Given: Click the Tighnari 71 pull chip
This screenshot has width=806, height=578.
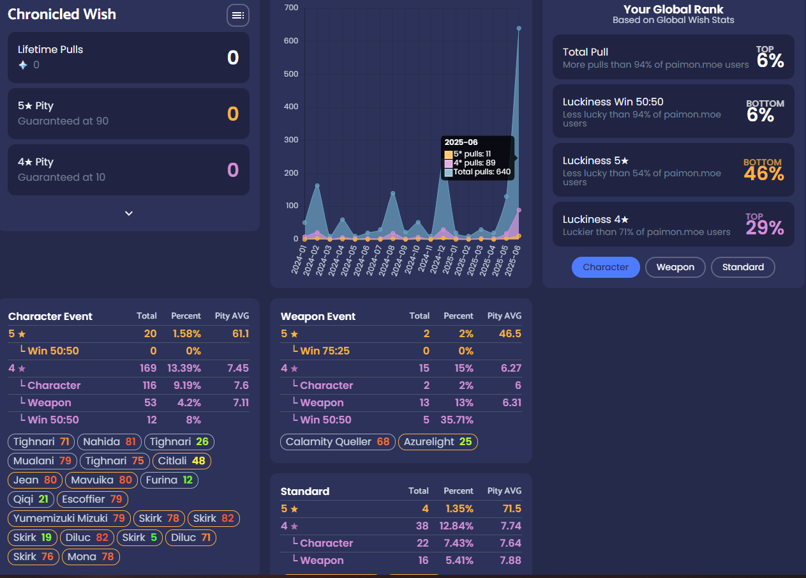Looking at the screenshot, I should [41, 442].
